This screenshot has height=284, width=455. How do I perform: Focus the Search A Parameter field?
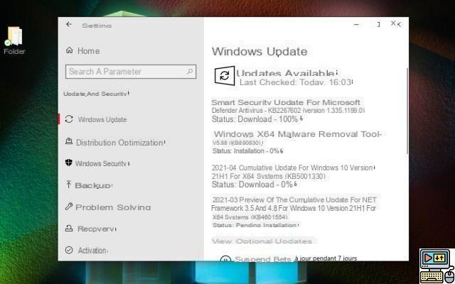pyautogui.click(x=131, y=72)
